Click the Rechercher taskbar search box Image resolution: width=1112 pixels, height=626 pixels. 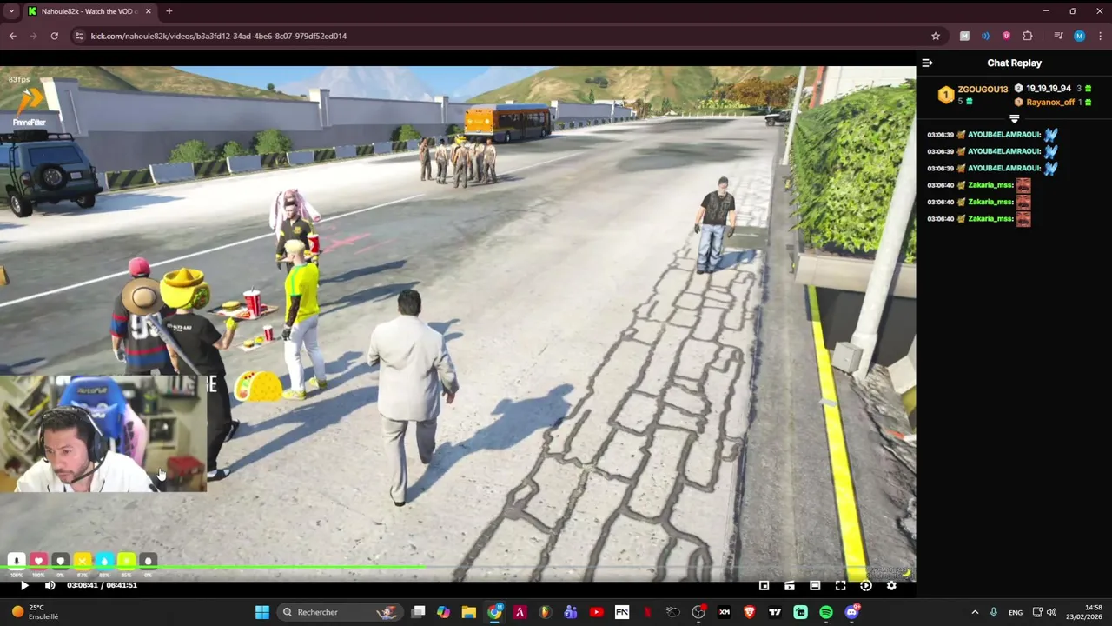[x=341, y=612]
